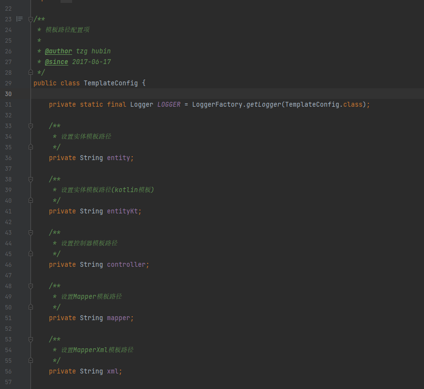Viewport: 424px width, 389px height.
Task: Click line number 30 in the gutter
Action: click(8, 94)
